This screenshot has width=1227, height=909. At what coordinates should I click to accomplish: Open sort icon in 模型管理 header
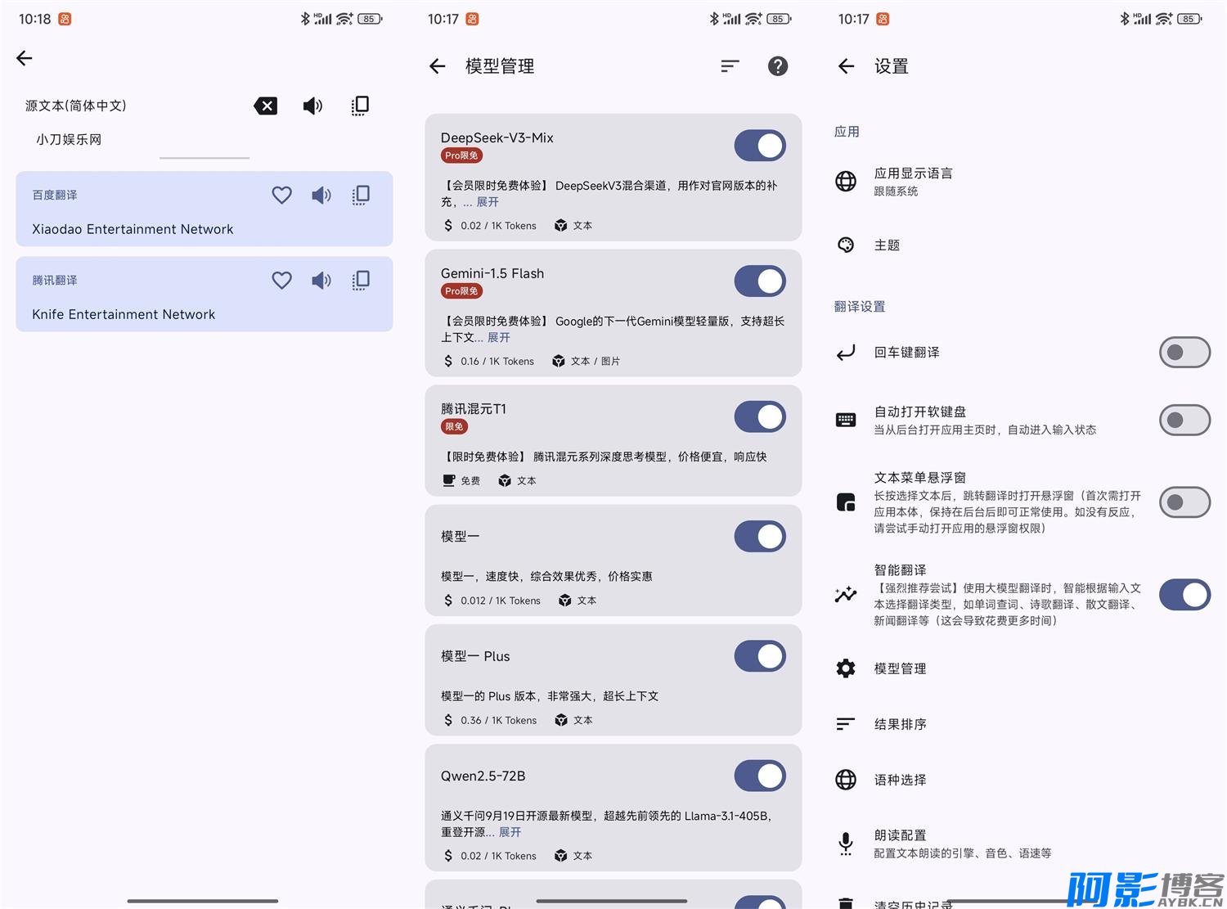(730, 66)
